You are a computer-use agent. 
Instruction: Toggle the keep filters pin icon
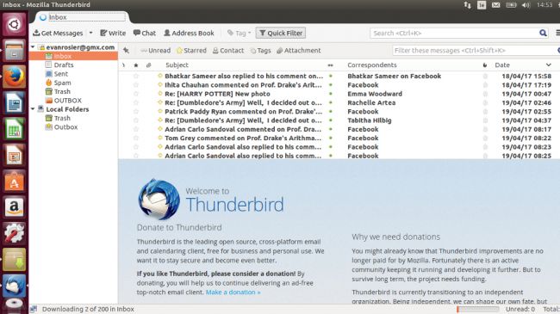[x=126, y=50]
